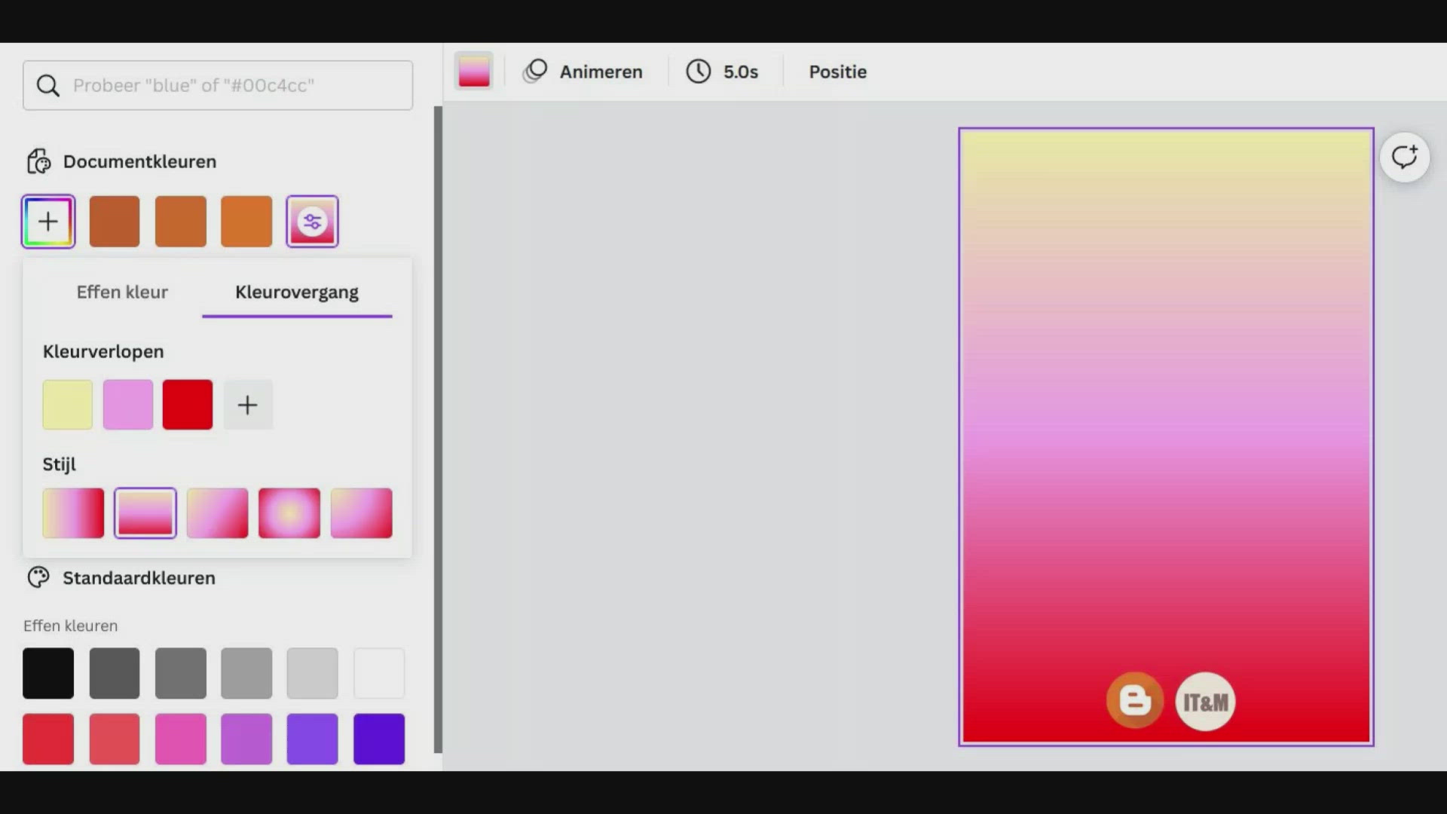
Task: Open the gradient swatch with sliders icon
Action: [x=312, y=222]
